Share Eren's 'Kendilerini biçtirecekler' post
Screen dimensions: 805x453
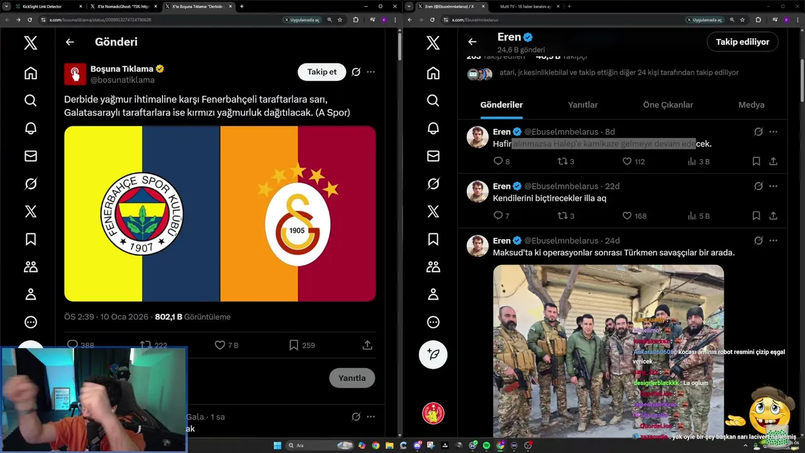[x=774, y=216]
